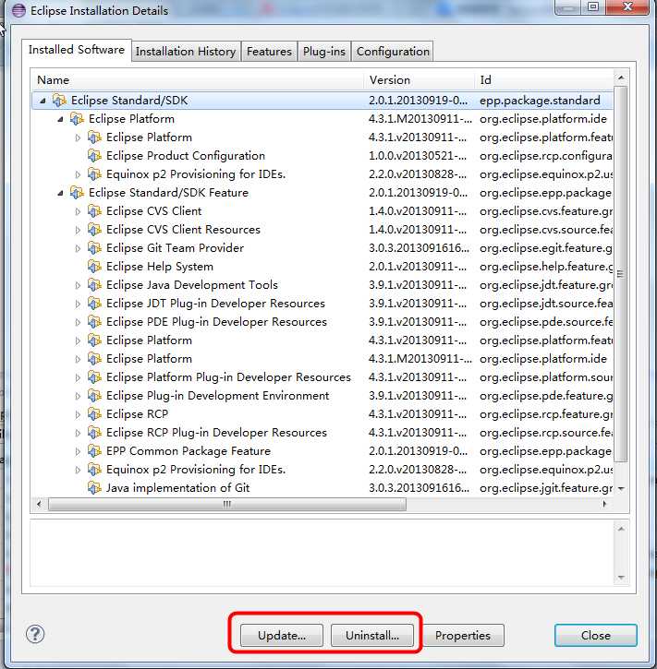
Task: Sort by the Name column header
Action: [x=198, y=79]
